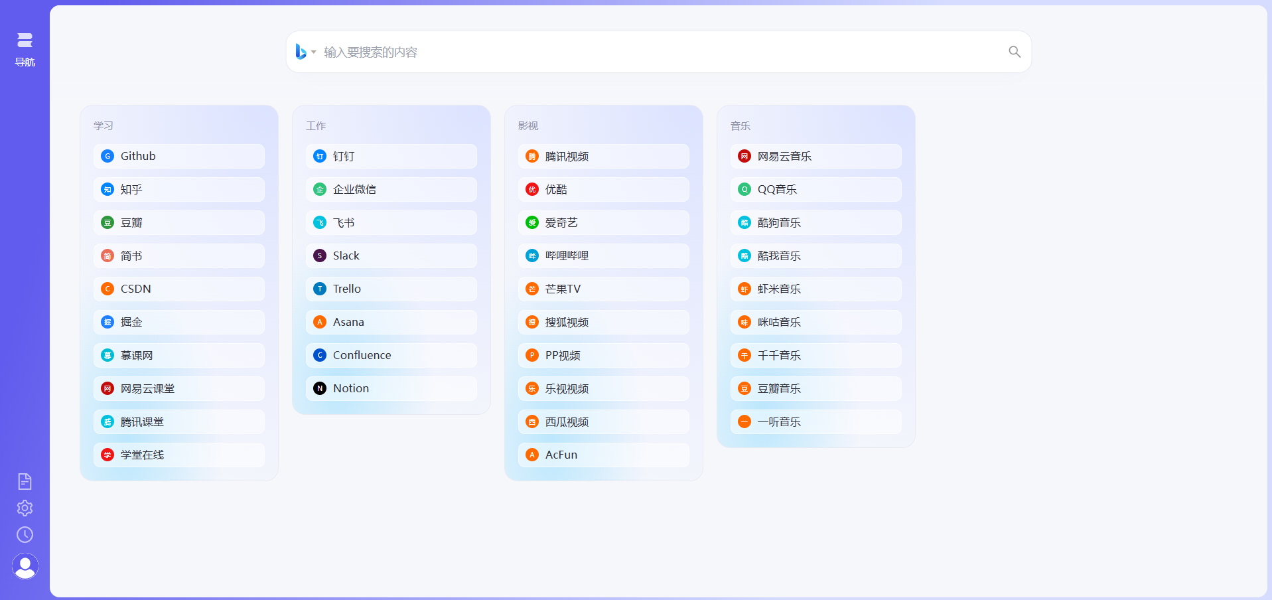Open the 西瓜视频 link

(x=604, y=421)
